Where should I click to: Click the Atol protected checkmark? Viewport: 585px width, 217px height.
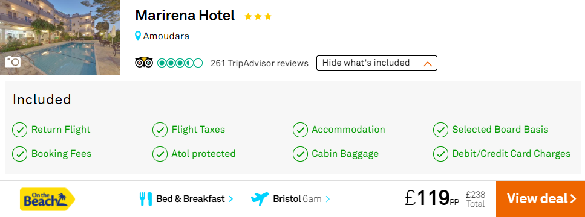pos(160,154)
